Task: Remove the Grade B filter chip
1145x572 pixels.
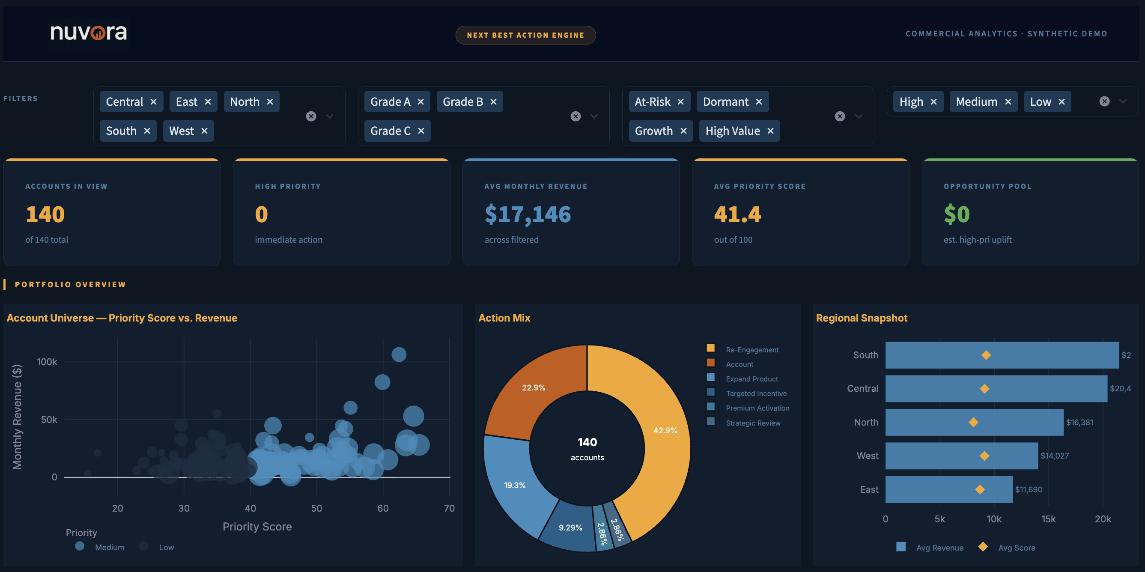Action: coord(493,102)
